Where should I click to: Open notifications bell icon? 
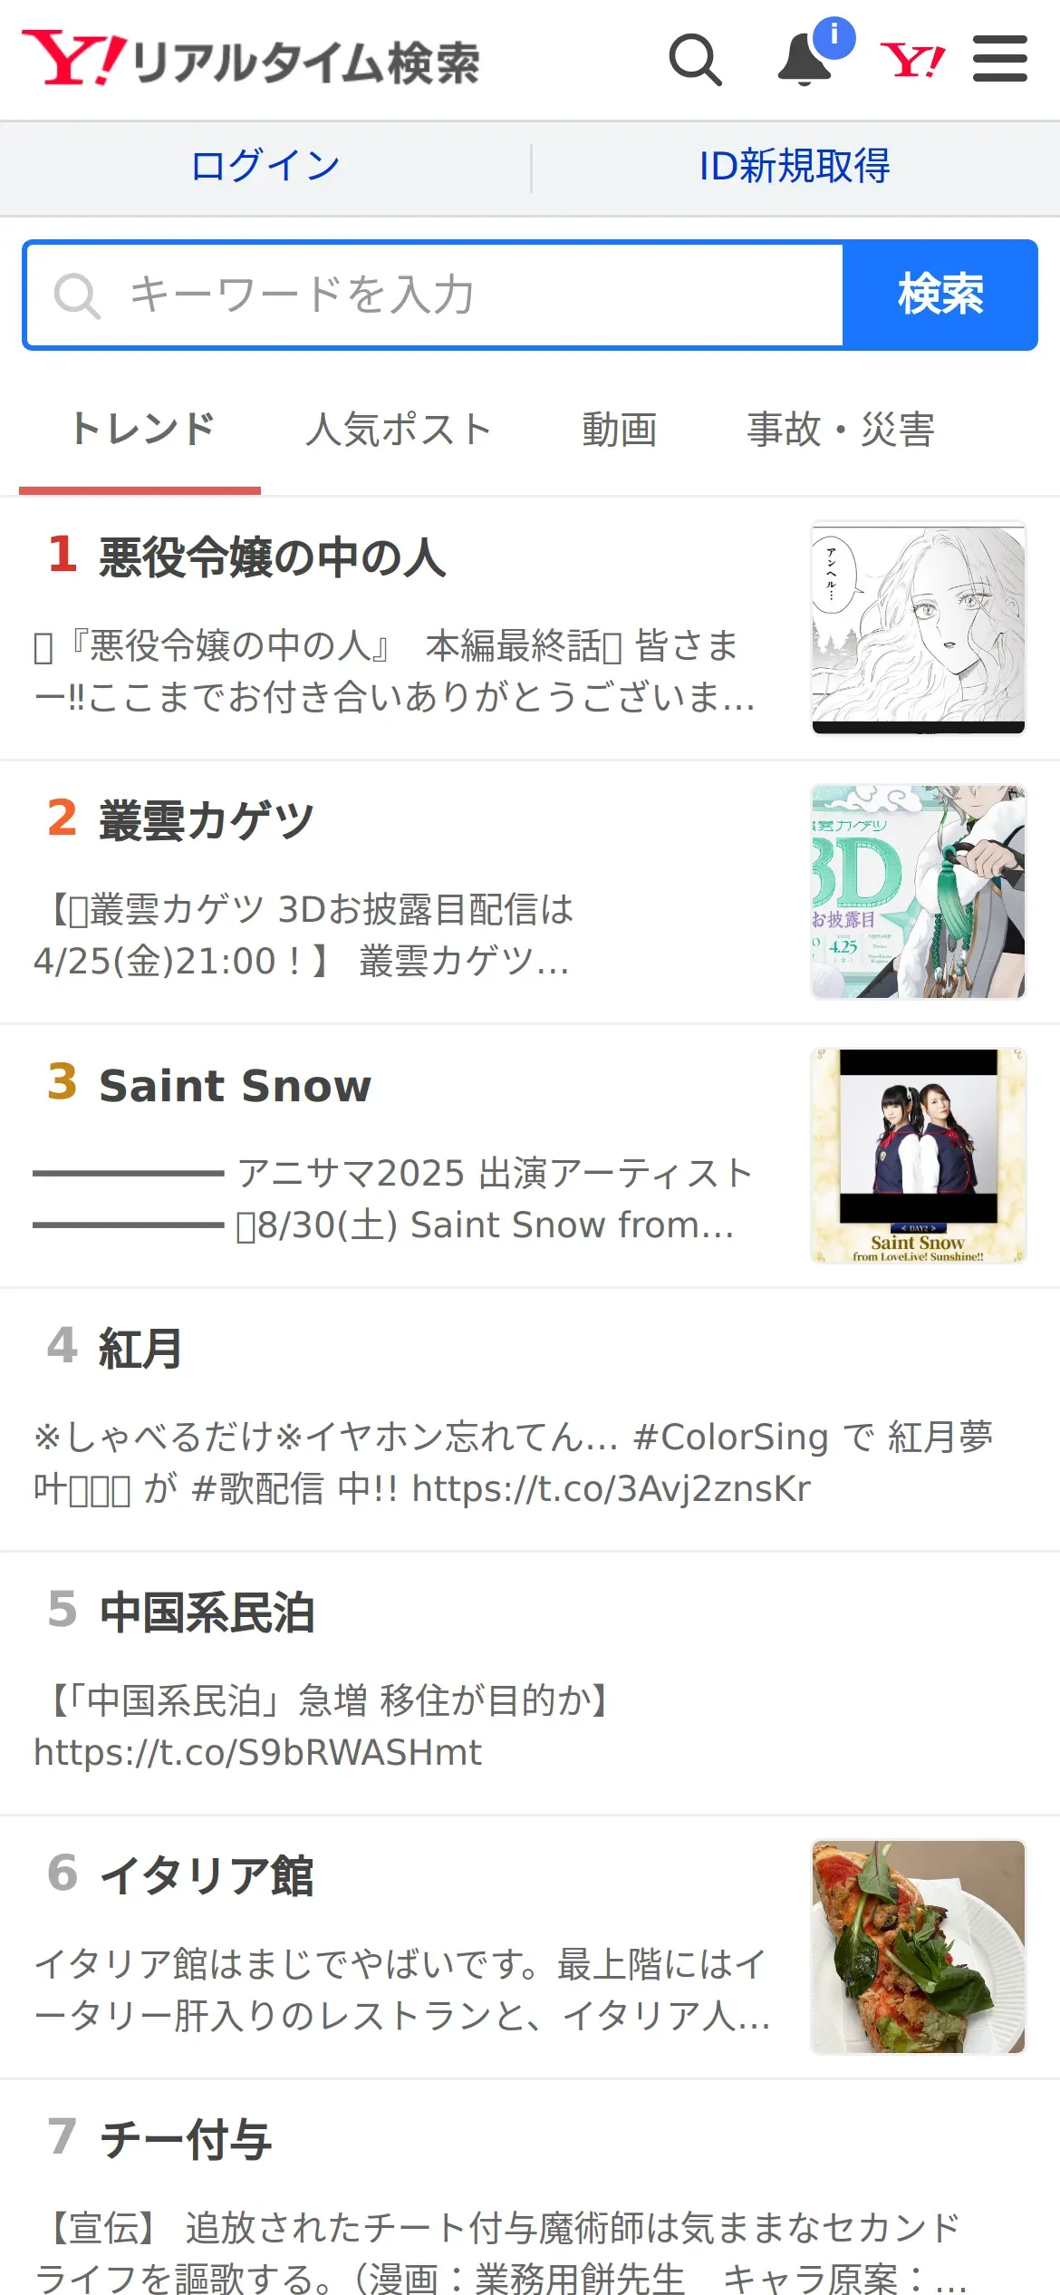click(x=805, y=60)
